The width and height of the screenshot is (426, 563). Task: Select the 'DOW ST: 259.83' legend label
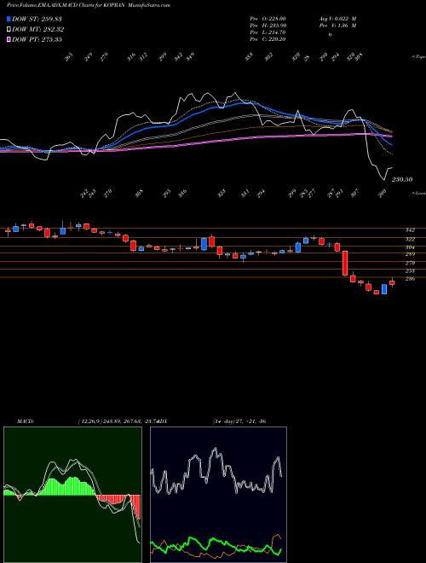(37, 19)
